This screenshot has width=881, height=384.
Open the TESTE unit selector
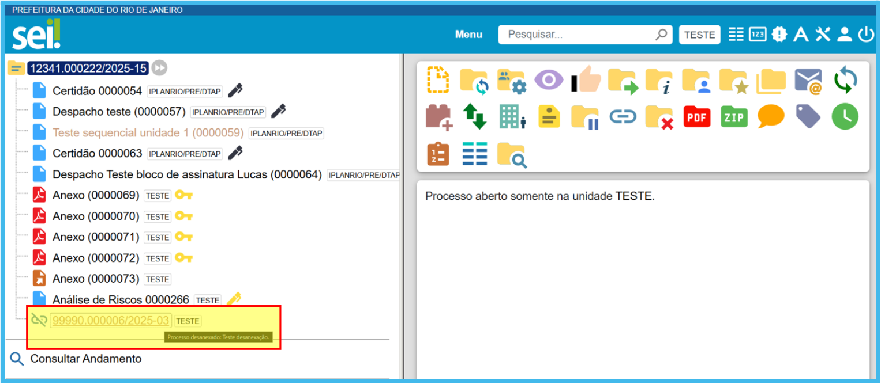click(x=699, y=35)
